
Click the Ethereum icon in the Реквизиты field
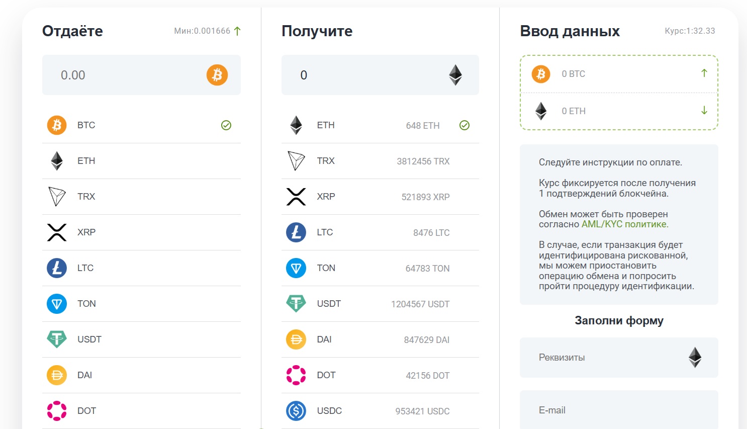pos(695,358)
